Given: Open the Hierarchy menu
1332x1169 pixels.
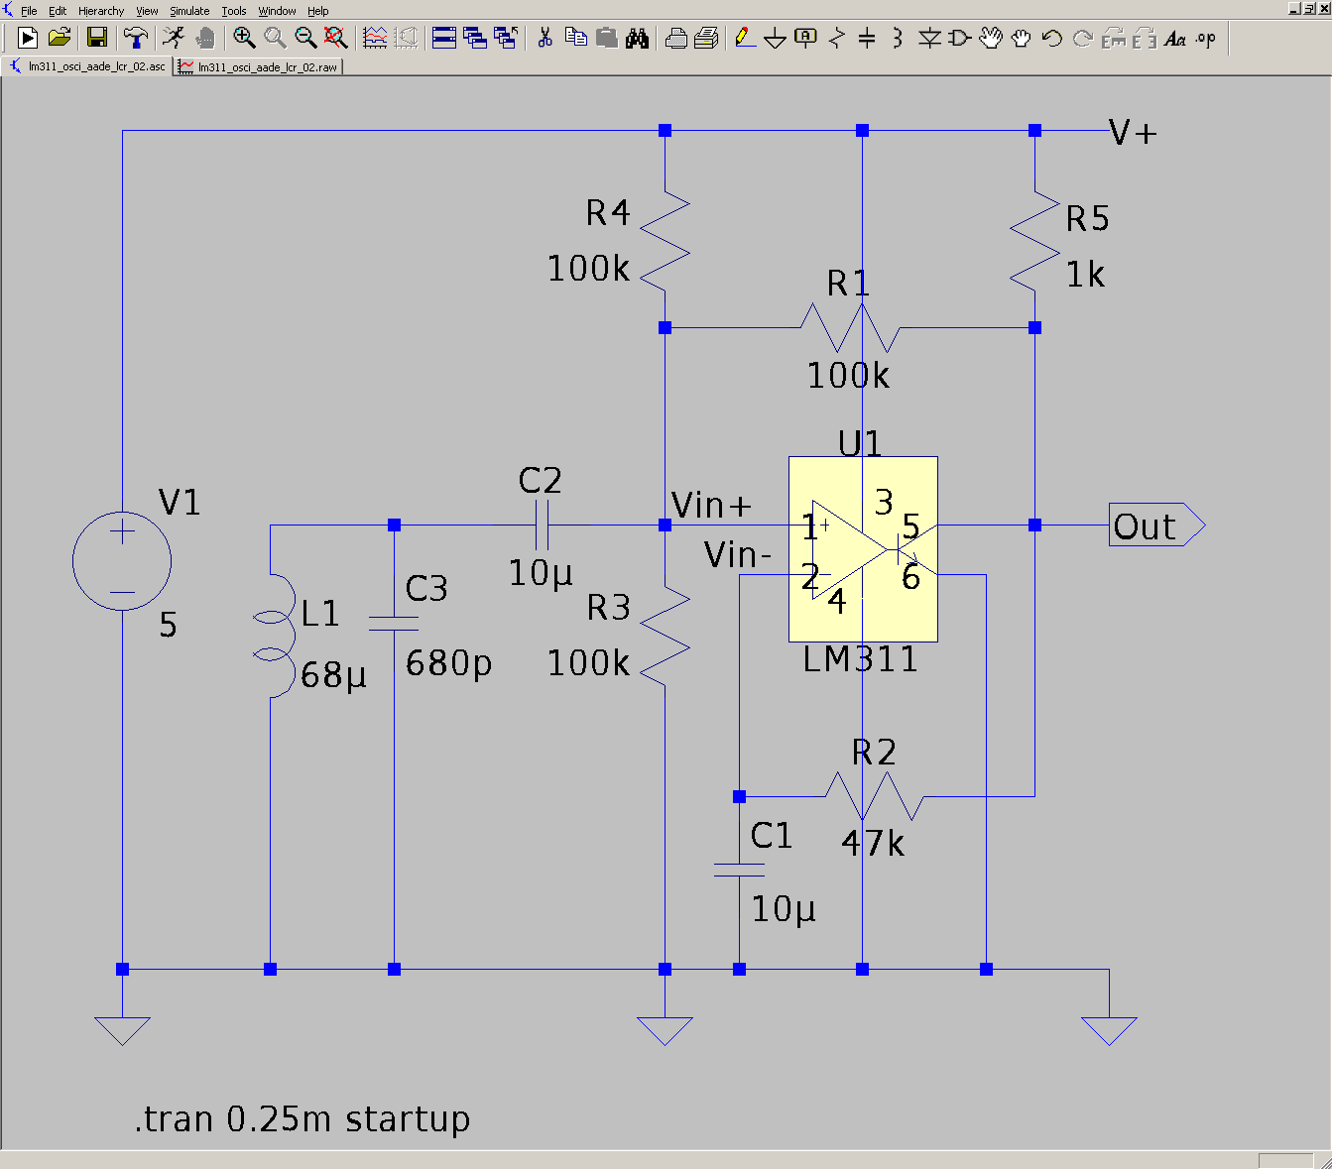Looking at the screenshot, I should pyautogui.click(x=101, y=11).
